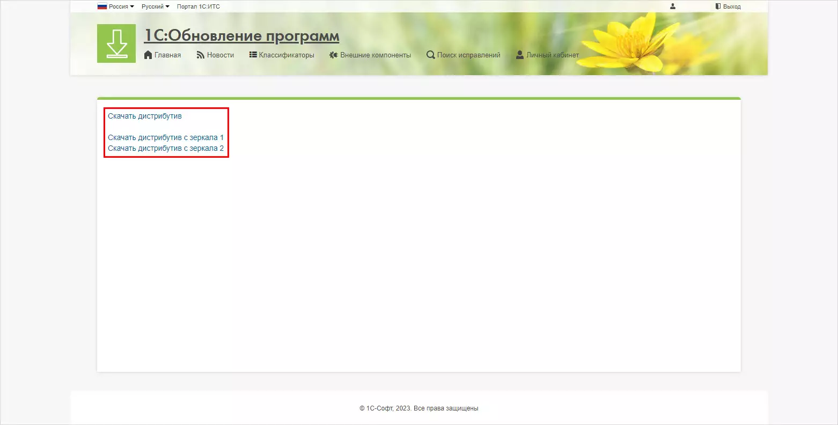Click the Скачать дистрибутив link
The image size is (838, 425).
tap(145, 116)
